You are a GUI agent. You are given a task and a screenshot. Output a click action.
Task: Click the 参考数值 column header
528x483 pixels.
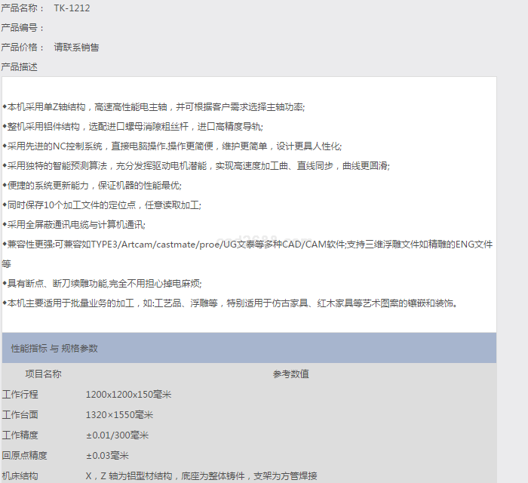[290, 374]
